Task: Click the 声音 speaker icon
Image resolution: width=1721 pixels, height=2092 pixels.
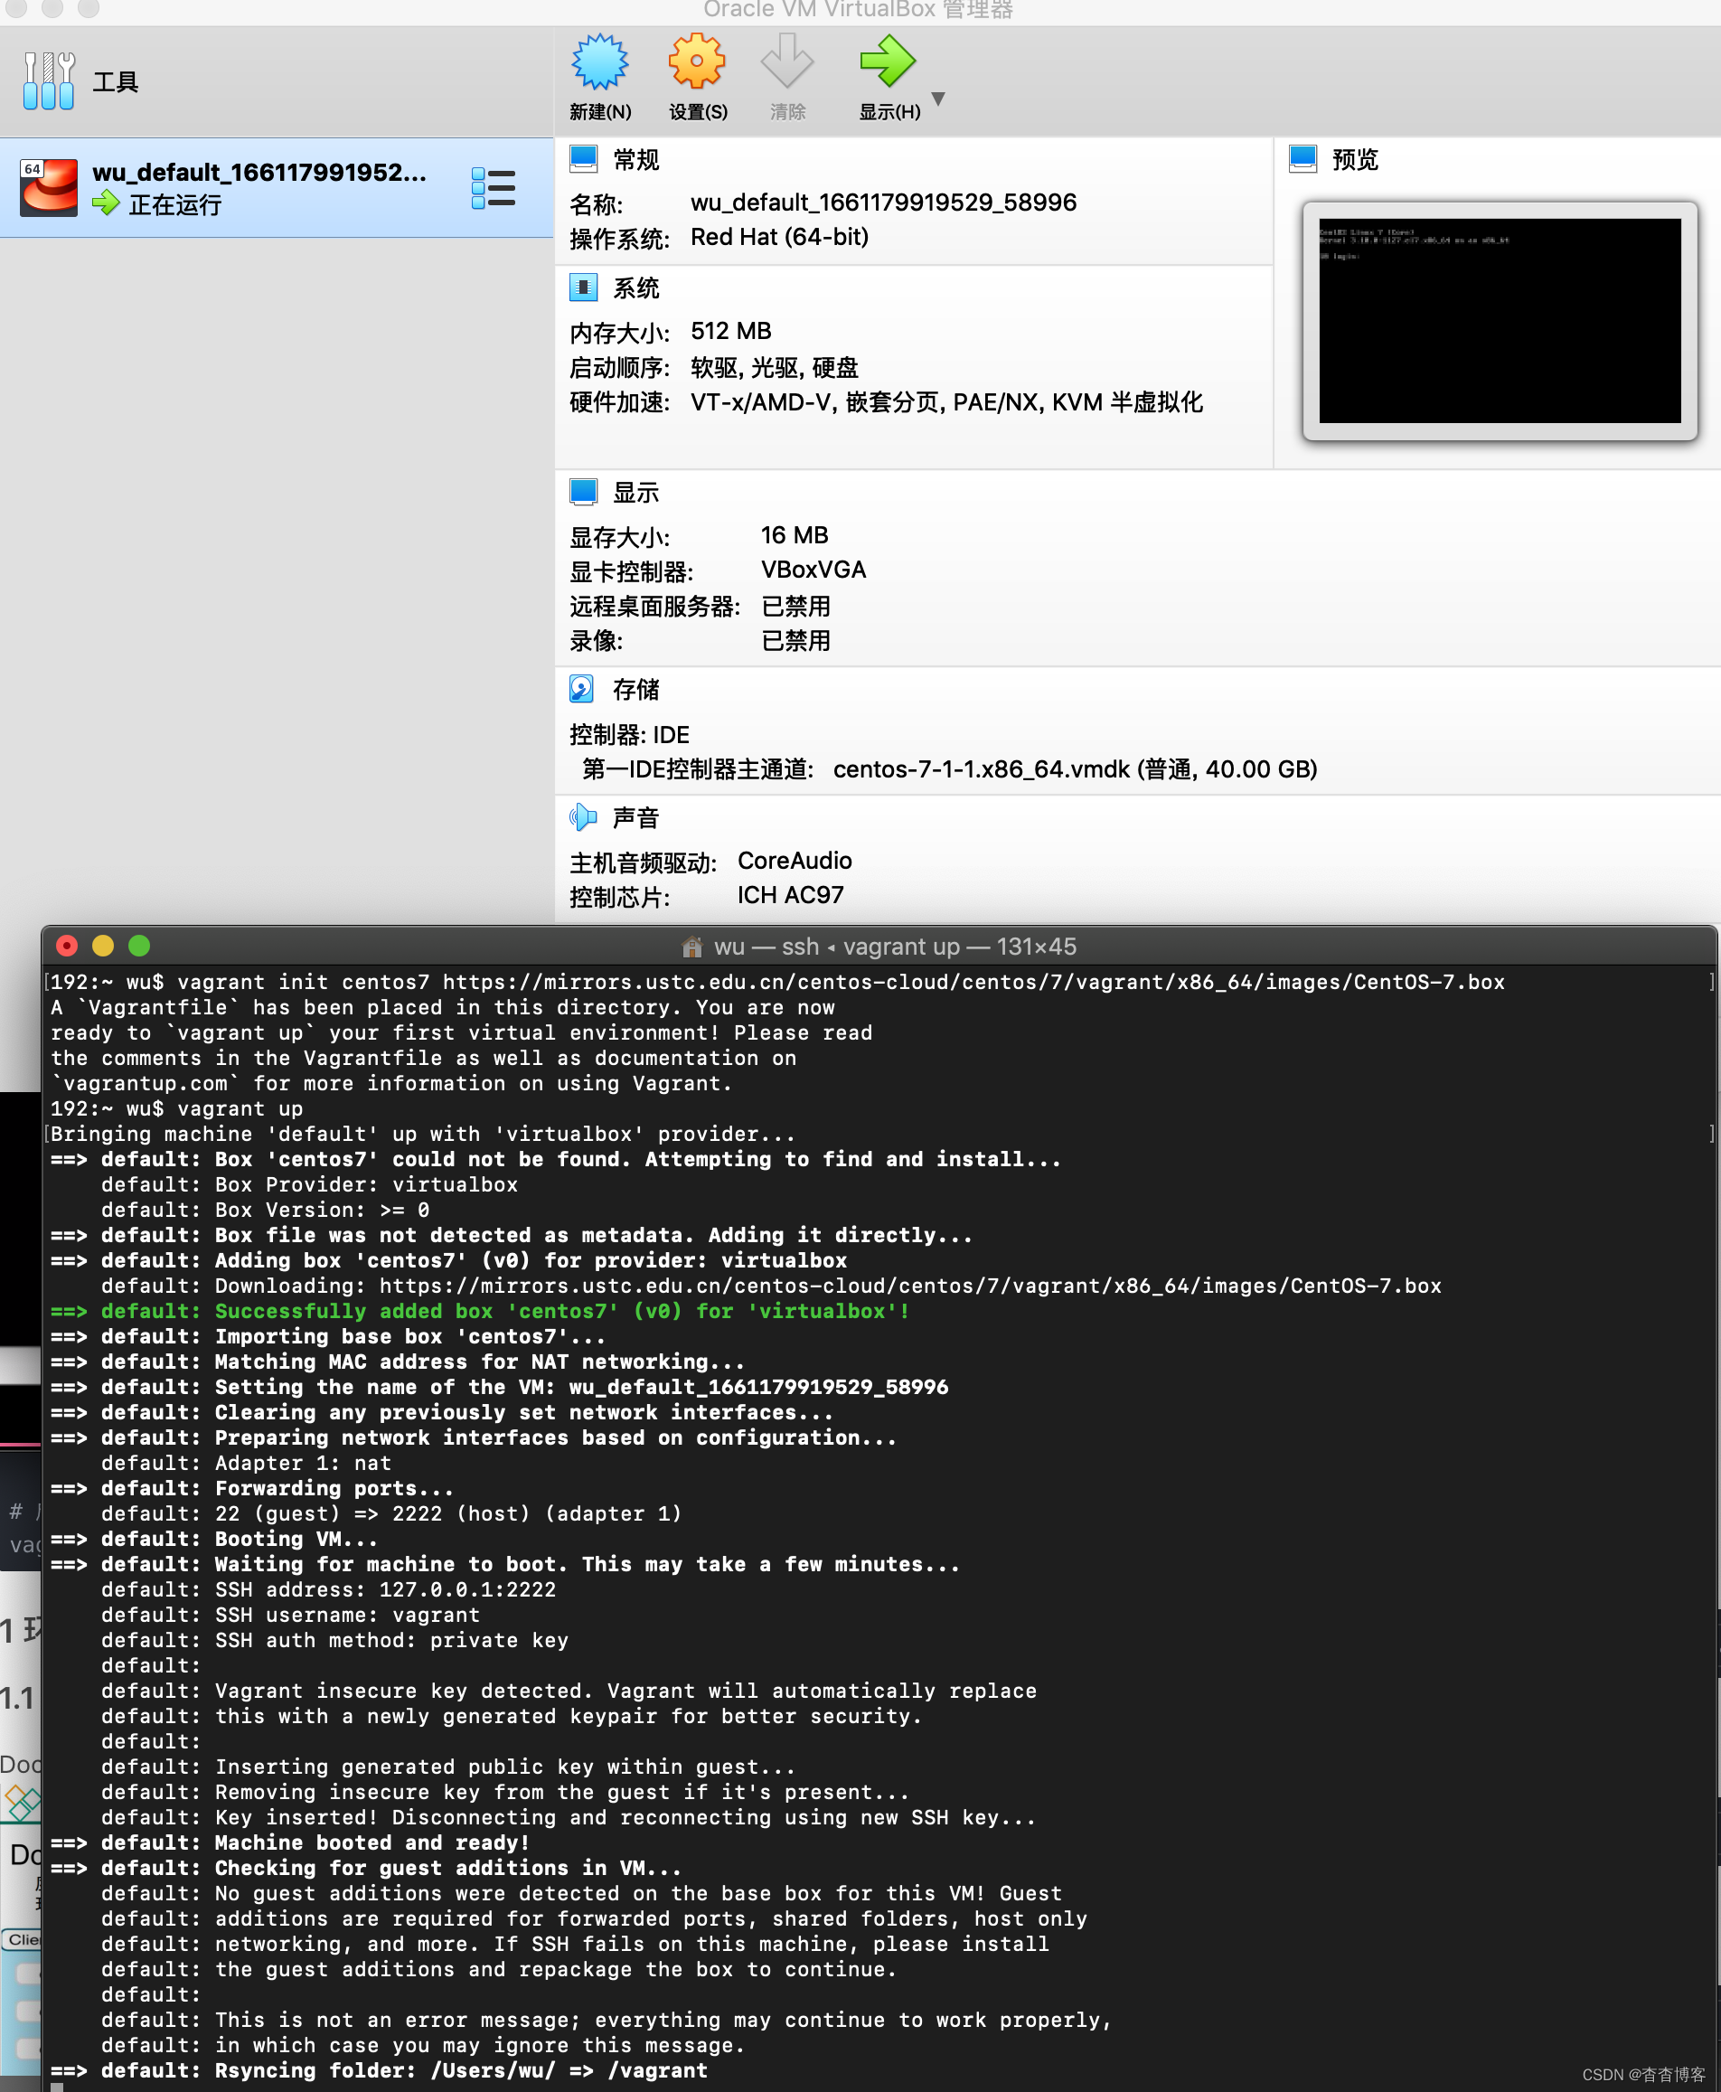Action: [x=583, y=817]
